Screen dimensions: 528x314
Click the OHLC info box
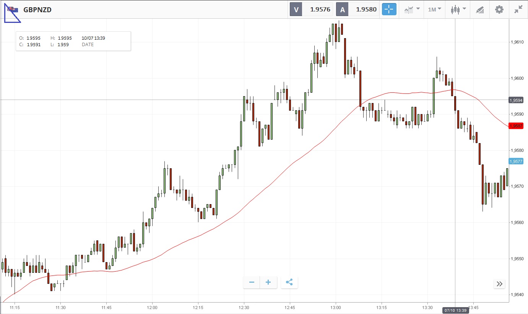pyautogui.click(x=73, y=41)
